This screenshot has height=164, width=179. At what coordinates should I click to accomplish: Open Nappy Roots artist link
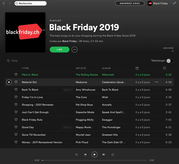point(84,127)
